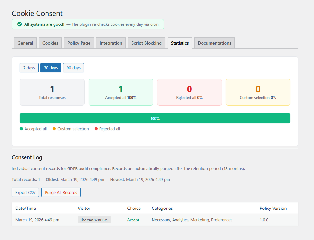Image resolution: width=314 pixels, height=240 pixels.
Task: Switch to the Script Blocking tab
Action: pyautogui.click(x=146, y=43)
